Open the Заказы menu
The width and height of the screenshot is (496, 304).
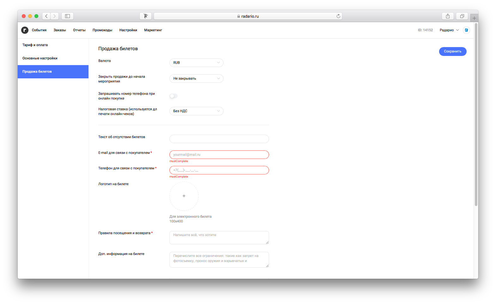(x=60, y=30)
